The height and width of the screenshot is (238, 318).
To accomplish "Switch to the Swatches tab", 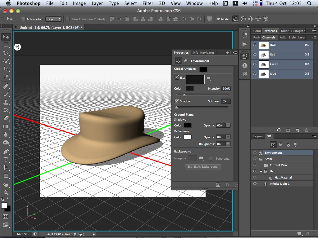I will point(270,31).
